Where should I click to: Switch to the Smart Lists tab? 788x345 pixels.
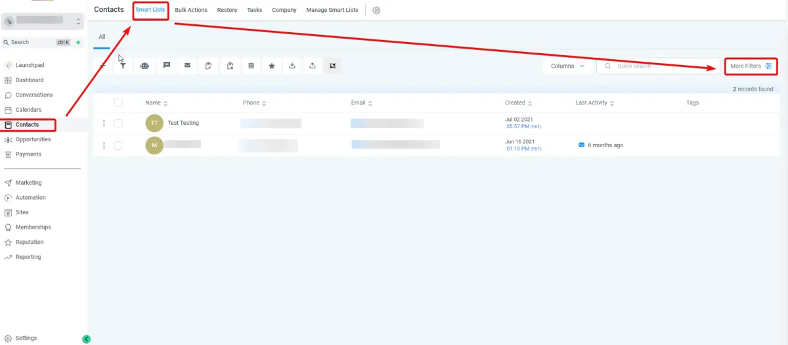coord(150,10)
